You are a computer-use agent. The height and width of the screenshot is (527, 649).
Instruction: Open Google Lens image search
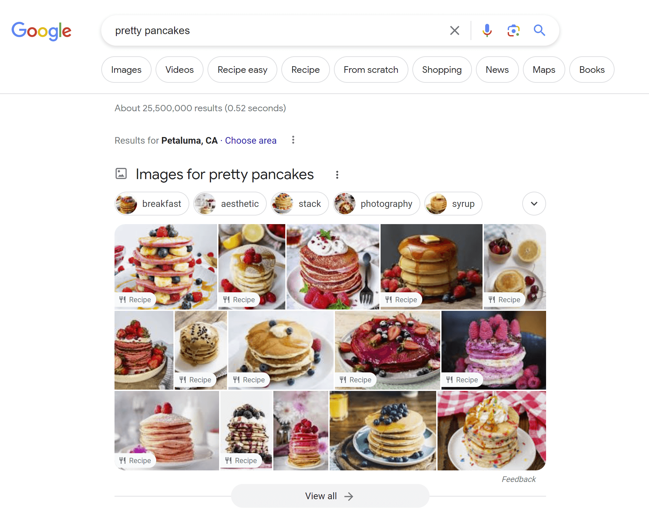point(513,30)
